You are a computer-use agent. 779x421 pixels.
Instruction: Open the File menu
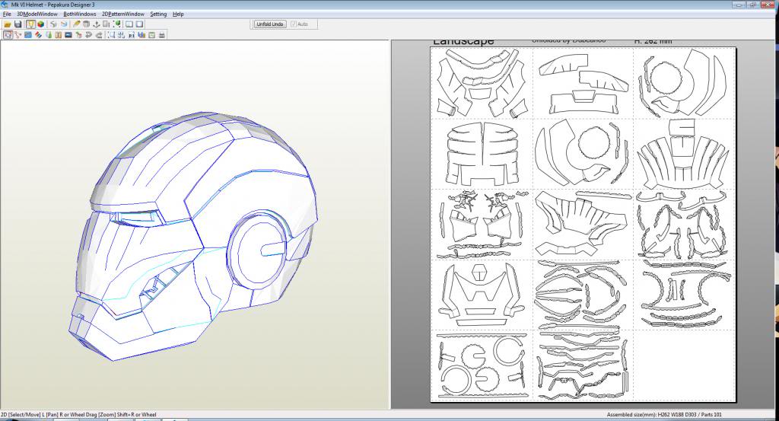[x=7, y=14]
